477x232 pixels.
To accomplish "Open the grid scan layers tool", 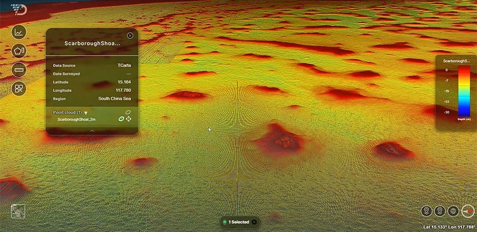I will [19, 88].
